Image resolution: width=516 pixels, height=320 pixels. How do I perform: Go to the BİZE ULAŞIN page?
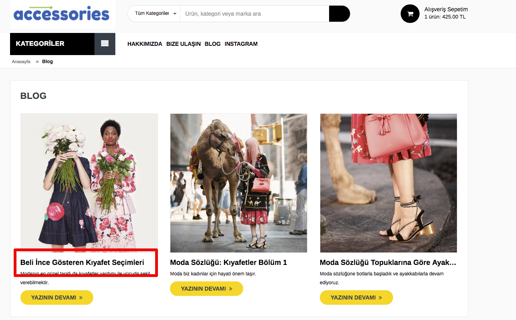pos(183,44)
